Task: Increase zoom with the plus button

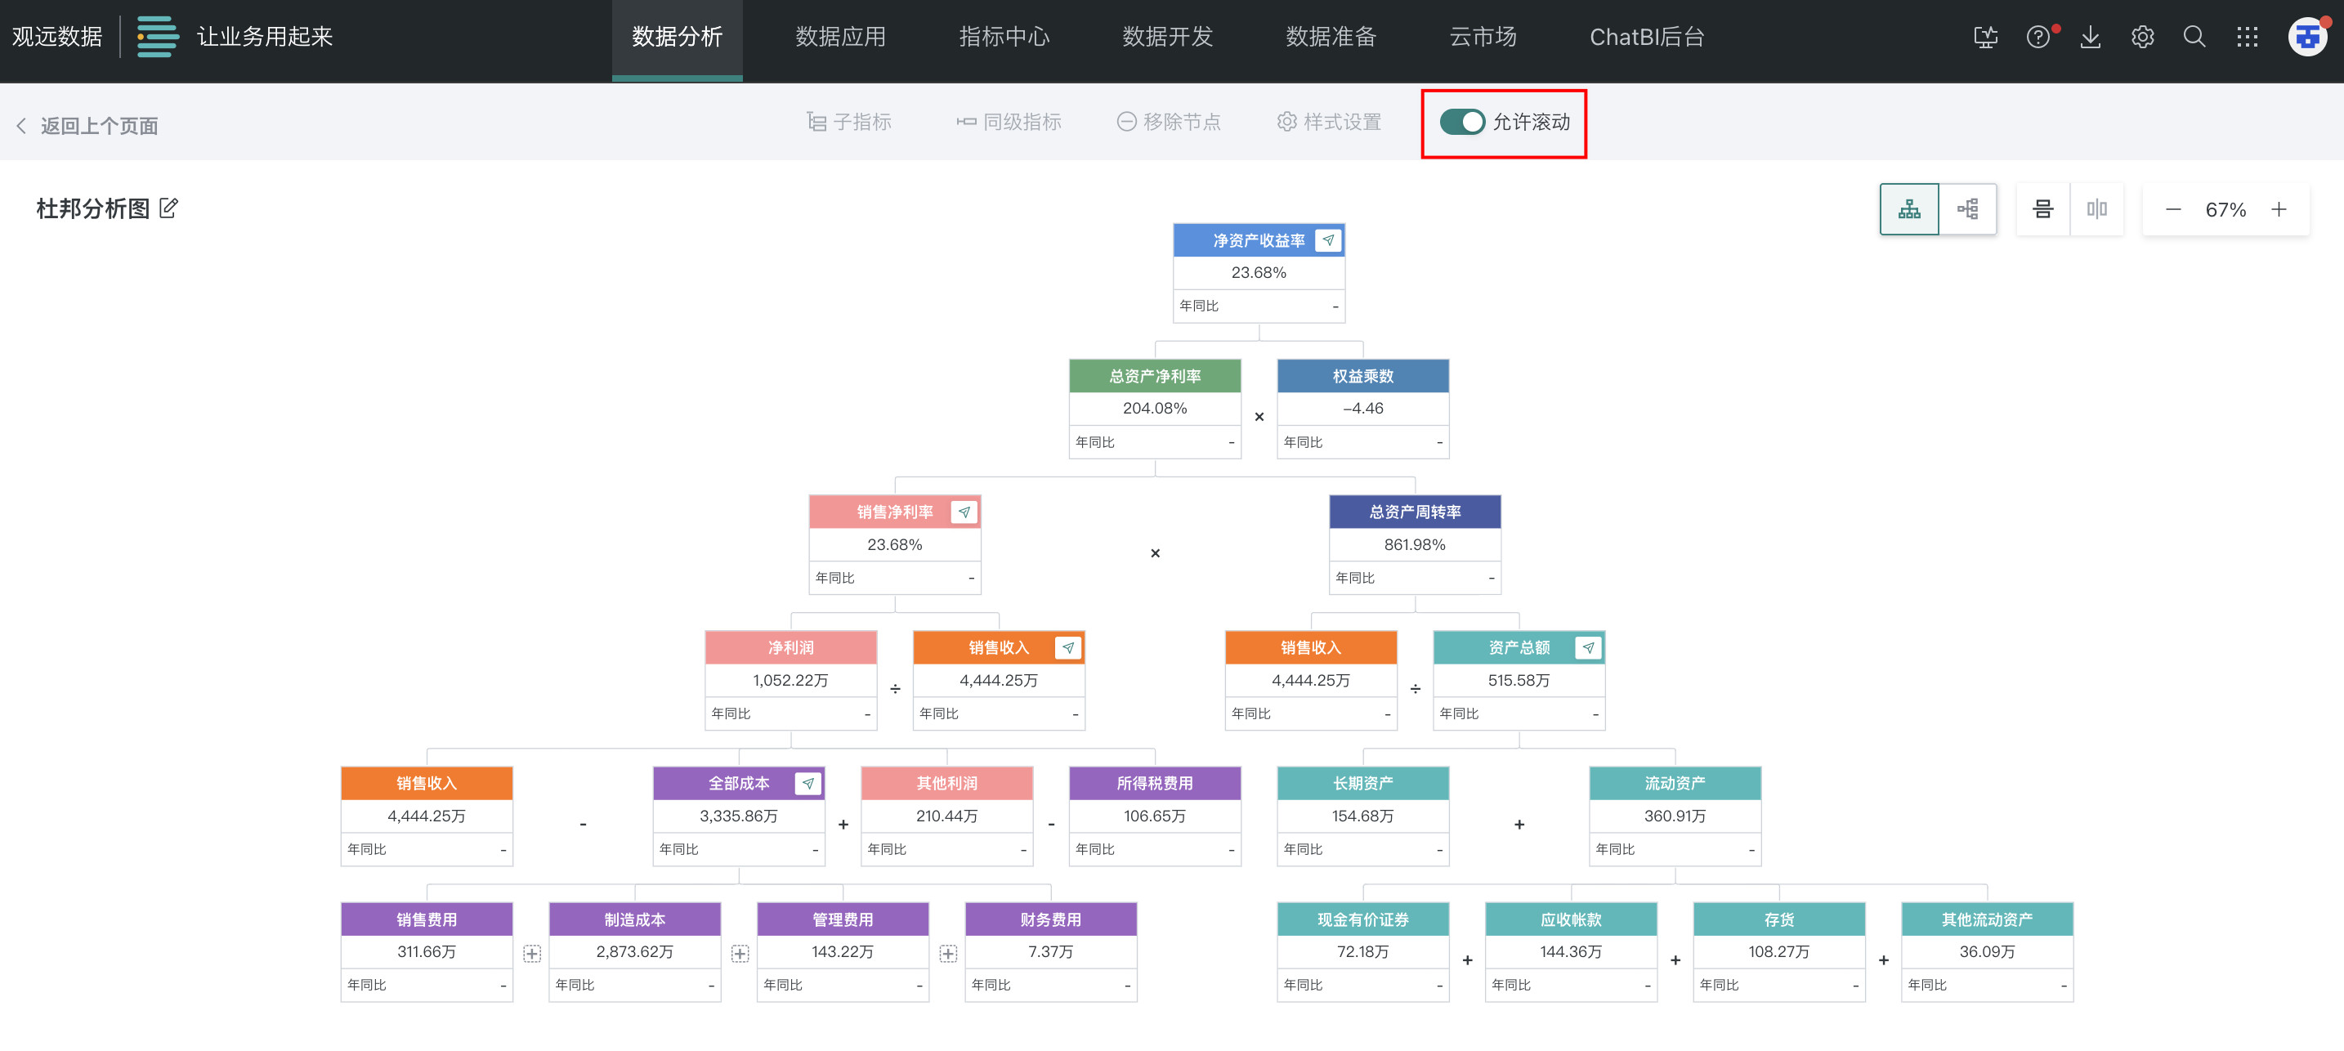Action: coord(2279,209)
